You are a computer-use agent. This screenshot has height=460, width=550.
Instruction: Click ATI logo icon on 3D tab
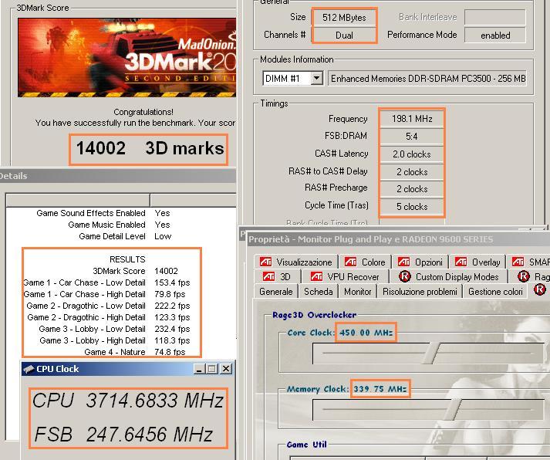click(x=268, y=276)
